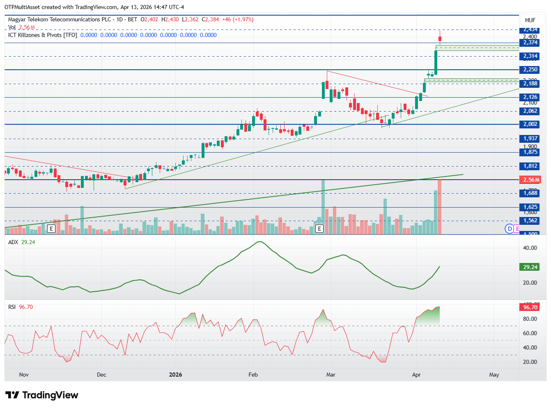The image size is (551, 409).
Task: Click the green 29.24 ADX value label
Action: pyautogui.click(x=530, y=267)
